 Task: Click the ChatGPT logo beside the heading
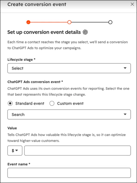point(85,32)
